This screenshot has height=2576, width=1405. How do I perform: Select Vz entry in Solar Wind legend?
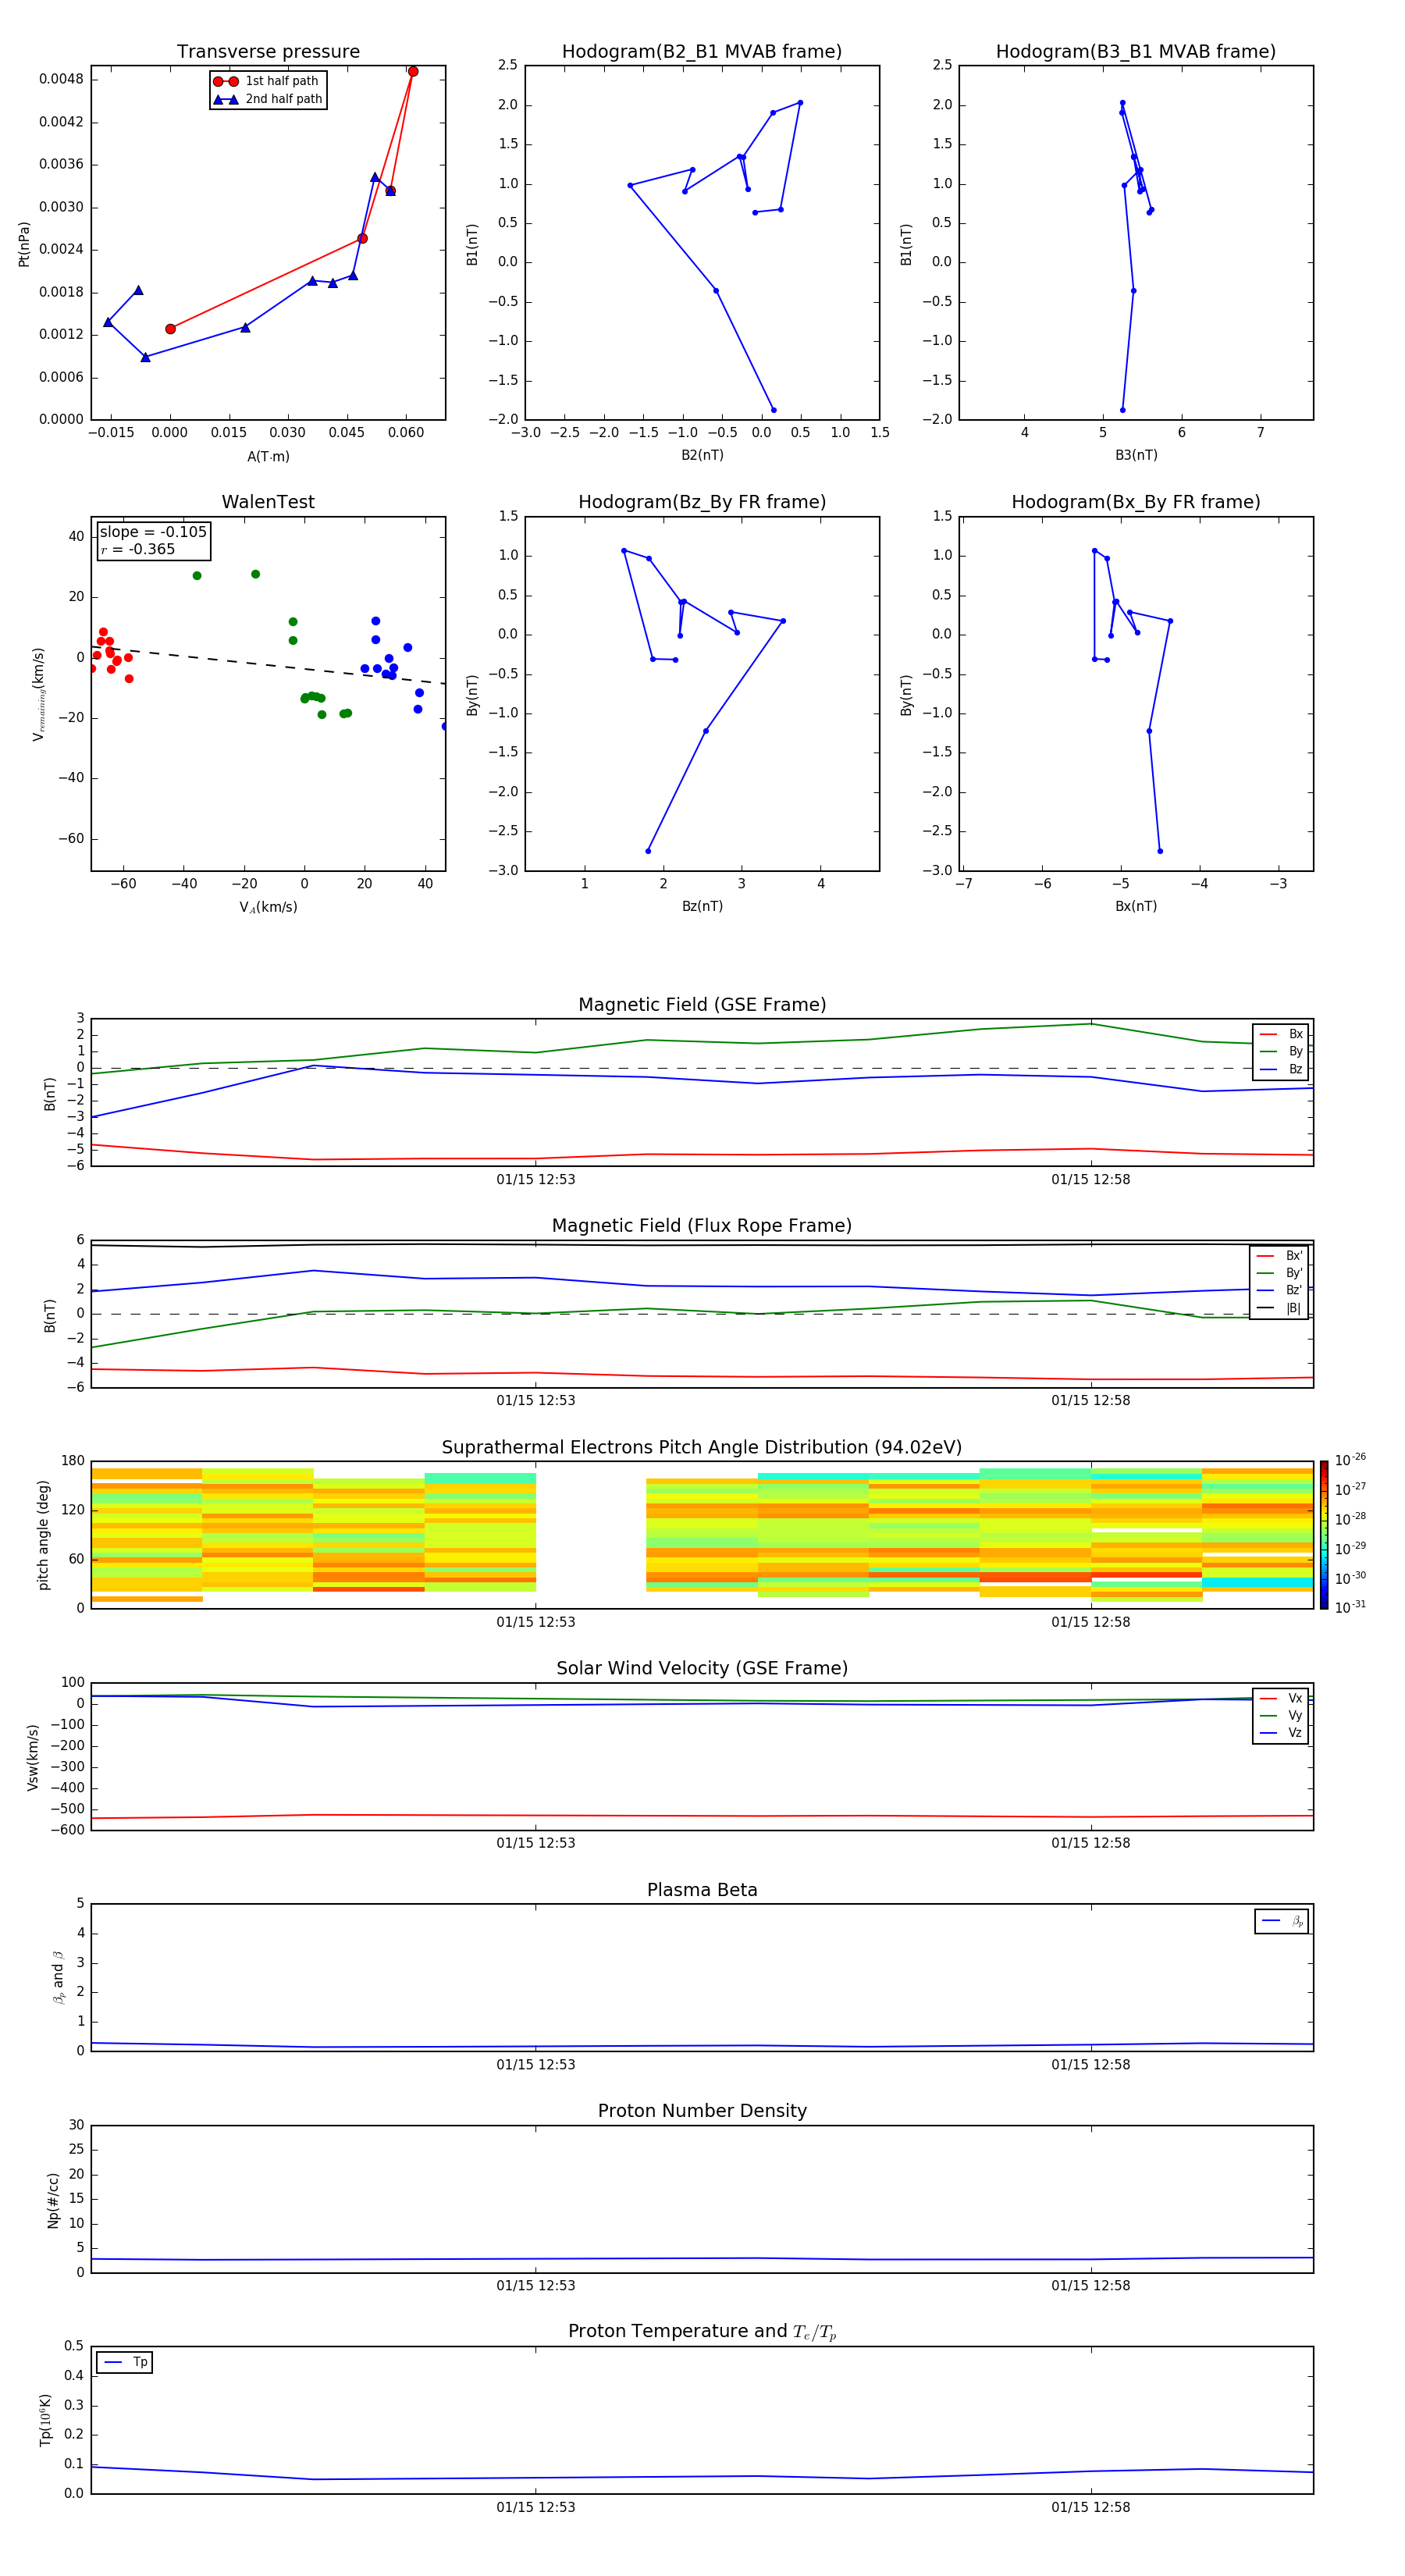pos(1281,1732)
